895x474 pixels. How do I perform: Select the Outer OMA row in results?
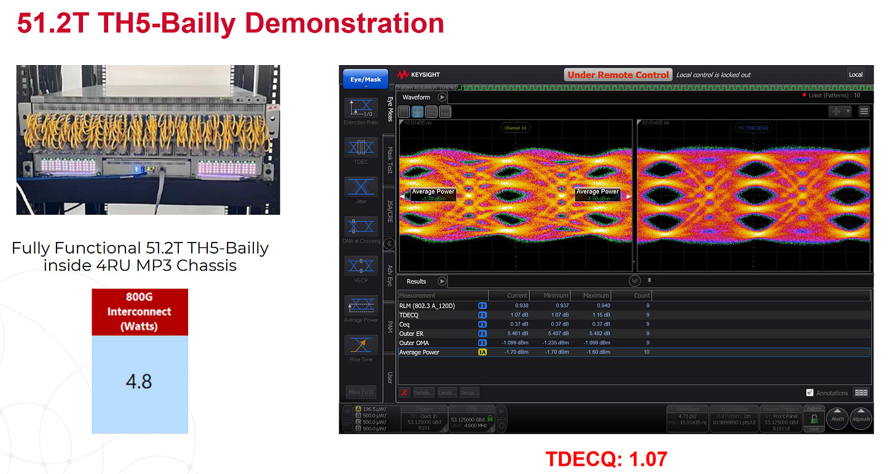[634, 343]
